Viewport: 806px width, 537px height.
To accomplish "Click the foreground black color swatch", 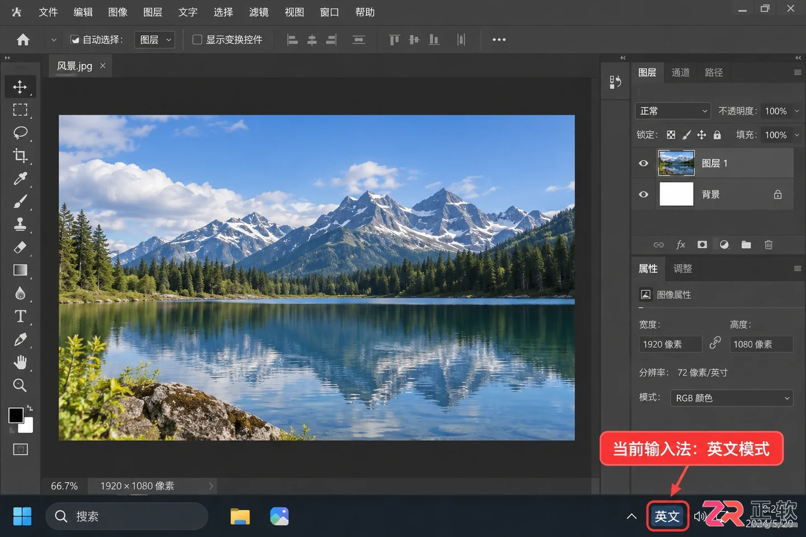I will point(16,415).
